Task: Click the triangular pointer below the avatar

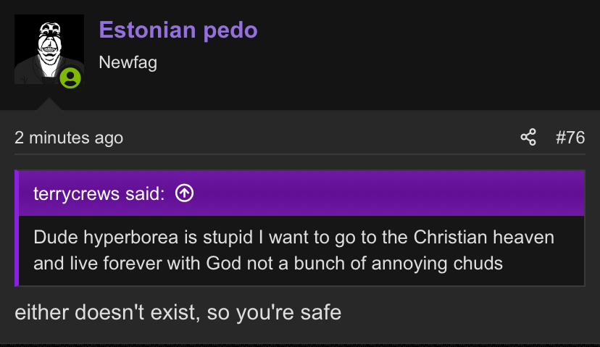Action: pyautogui.click(x=49, y=104)
